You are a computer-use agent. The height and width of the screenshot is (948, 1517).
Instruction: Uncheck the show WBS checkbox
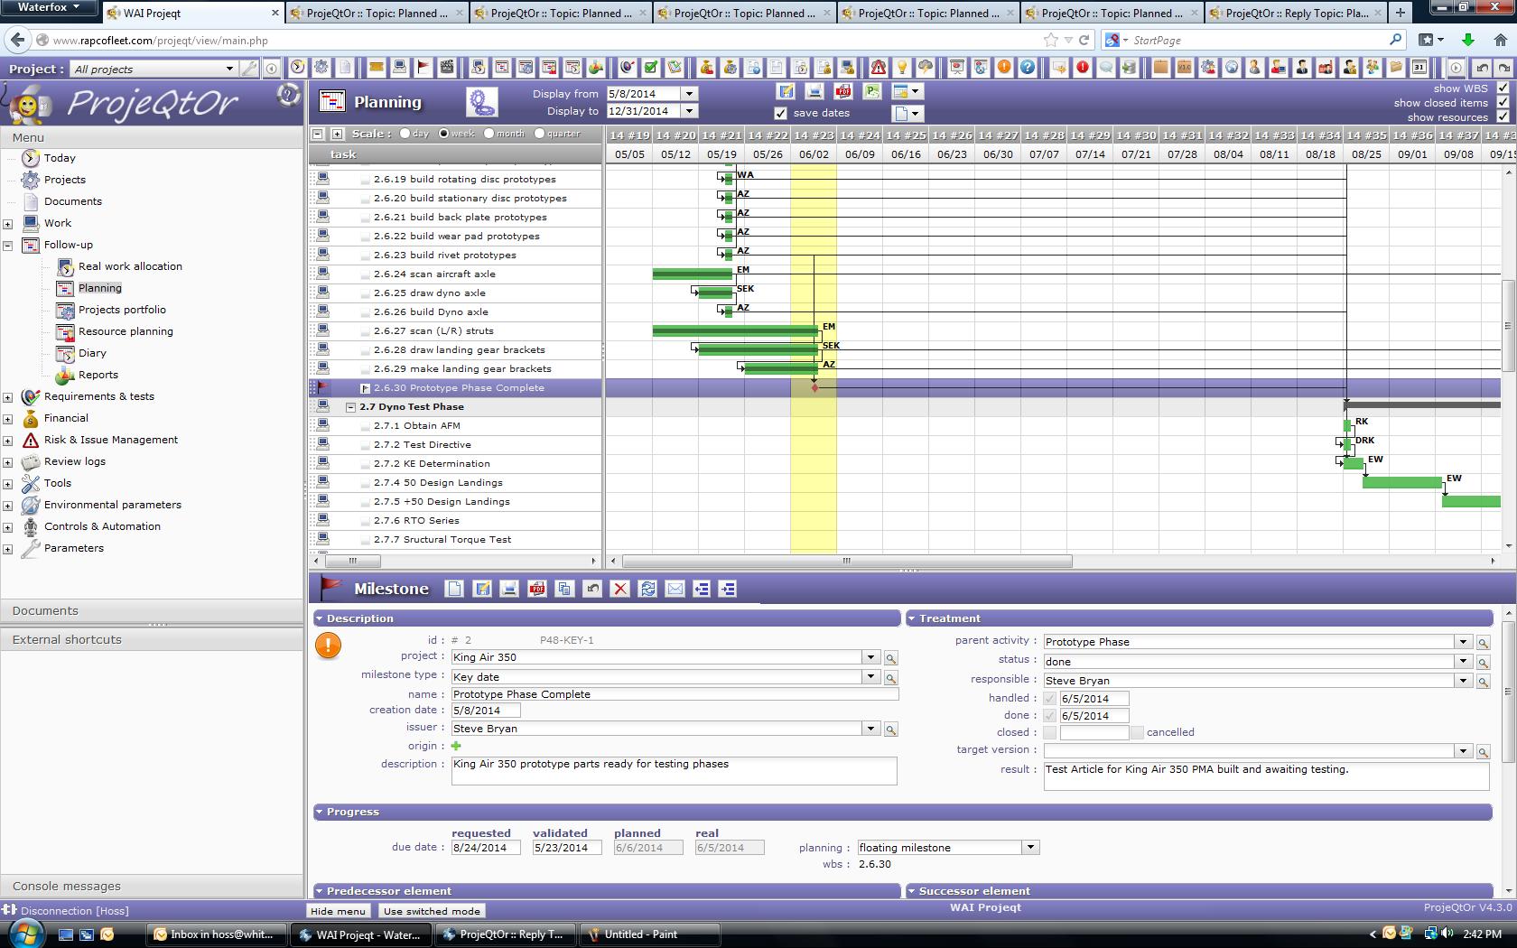(x=1503, y=88)
